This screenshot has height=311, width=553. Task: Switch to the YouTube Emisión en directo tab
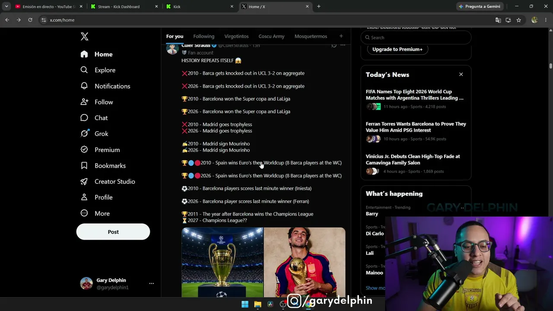click(49, 6)
